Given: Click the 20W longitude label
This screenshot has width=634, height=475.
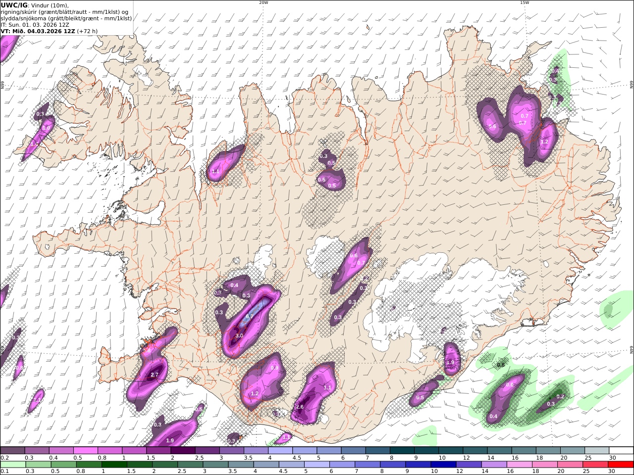Looking at the screenshot, I should pyautogui.click(x=264, y=2).
